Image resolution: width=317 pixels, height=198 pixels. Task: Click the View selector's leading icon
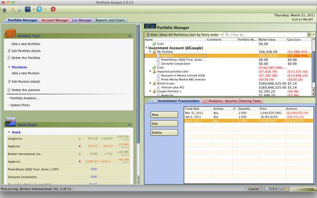click(147, 35)
